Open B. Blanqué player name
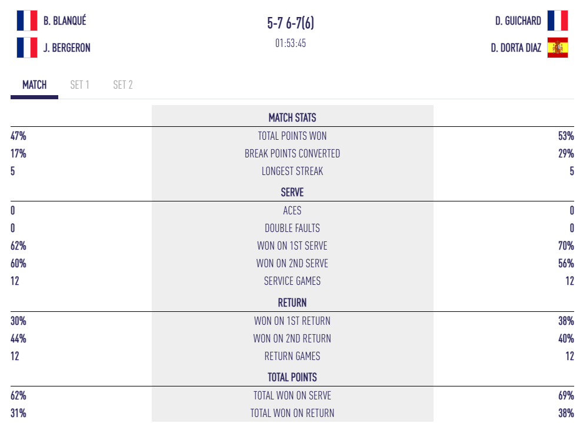The image size is (583, 427). pos(65,21)
